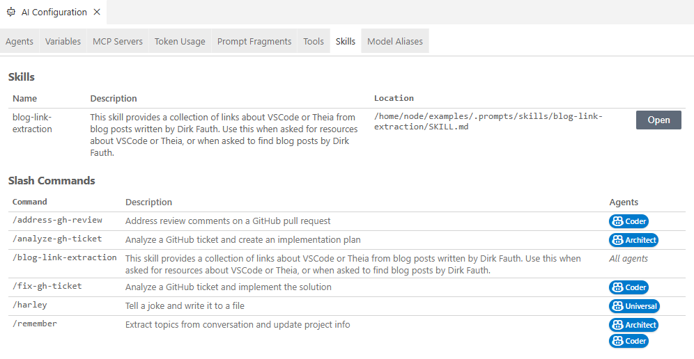Click the Coder agent badge for /remember
Image resolution: width=694 pixels, height=359 pixels.
pos(629,341)
